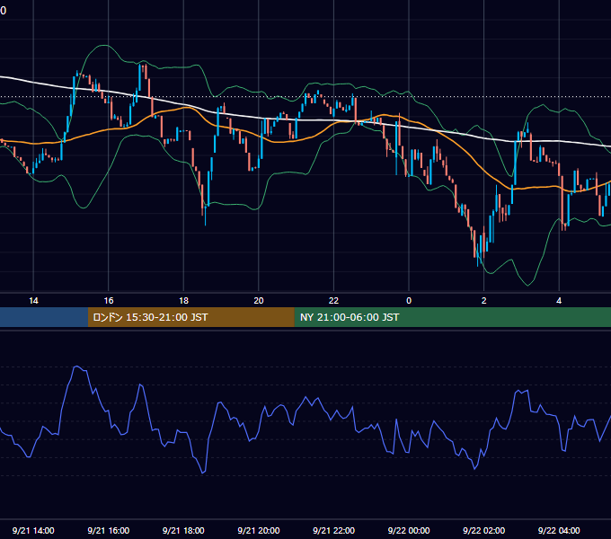Click the 9/21 20:00 time label
The image size is (611, 539).
tap(259, 530)
